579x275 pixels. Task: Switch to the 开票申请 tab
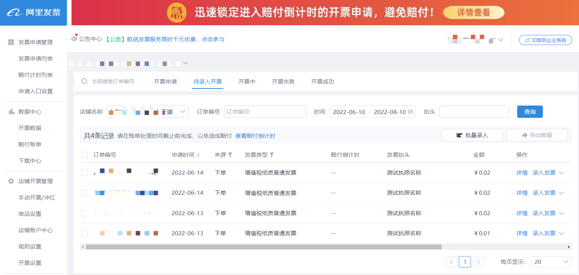165,81
